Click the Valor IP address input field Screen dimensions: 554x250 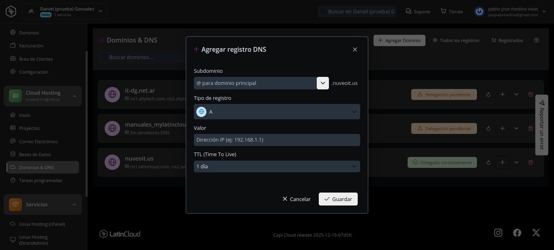[x=277, y=140]
